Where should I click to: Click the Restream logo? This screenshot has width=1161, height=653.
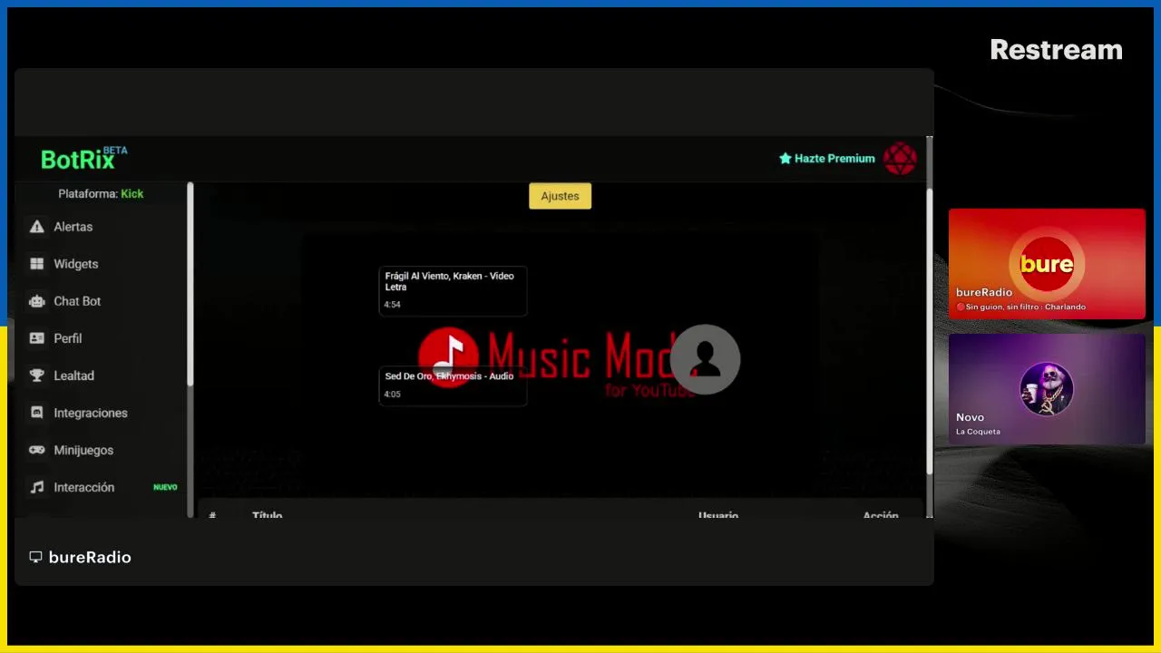(x=1056, y=50)
